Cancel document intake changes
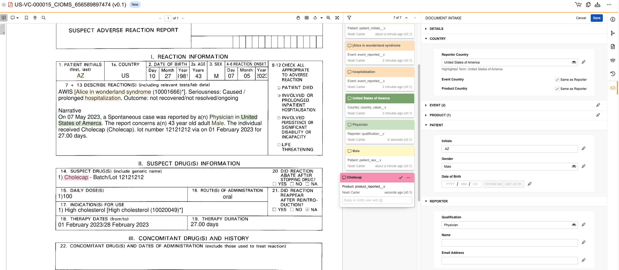Viewport: 619px width, 270px height. pos(581,18)
